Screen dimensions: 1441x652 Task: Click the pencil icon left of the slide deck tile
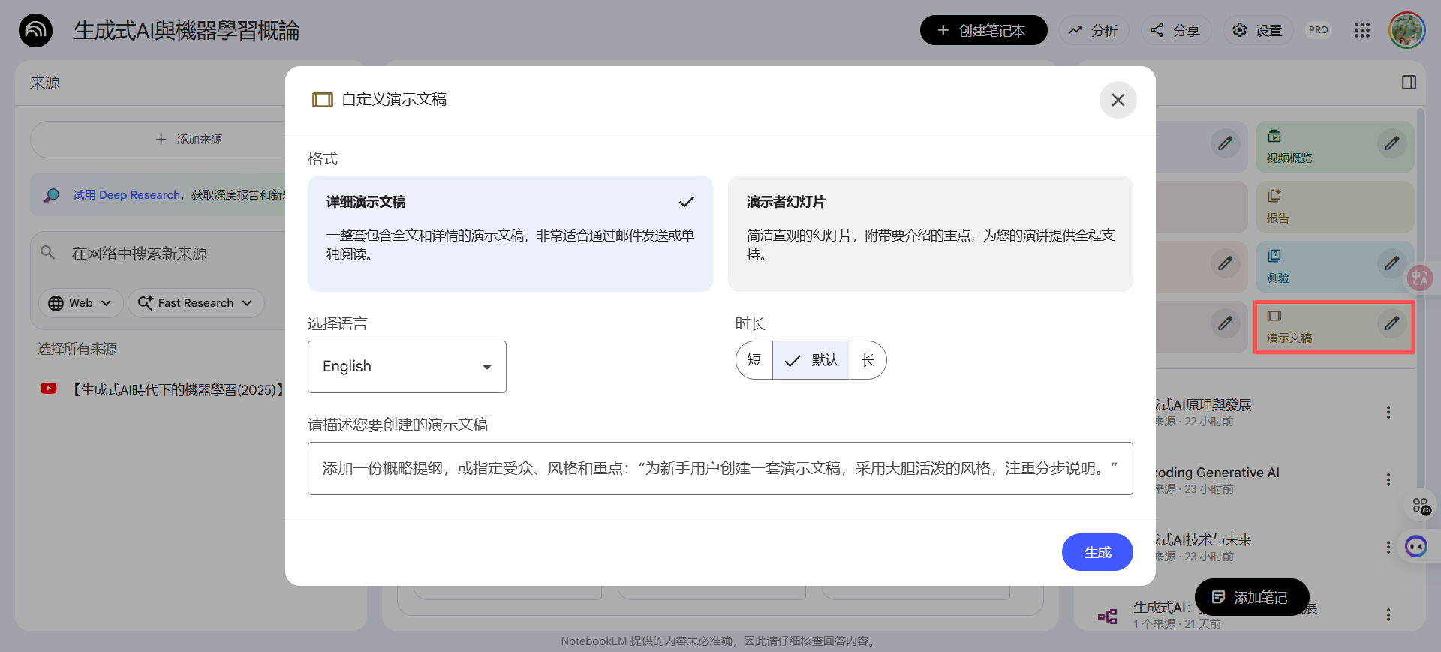tap(1225, 323)
